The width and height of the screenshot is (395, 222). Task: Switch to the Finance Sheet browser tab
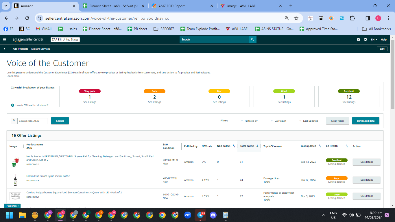(113, 6)
